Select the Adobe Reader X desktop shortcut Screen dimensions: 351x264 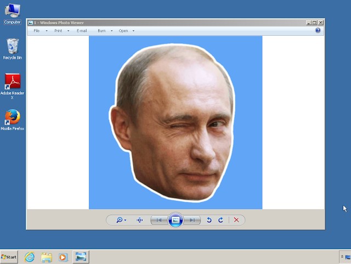pos(12,83)
